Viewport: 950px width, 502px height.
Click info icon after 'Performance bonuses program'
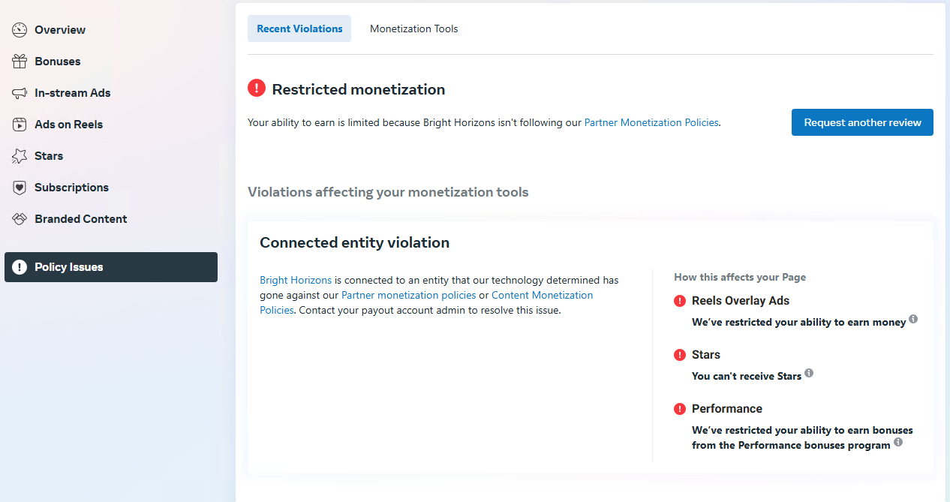tap(898, 442)
